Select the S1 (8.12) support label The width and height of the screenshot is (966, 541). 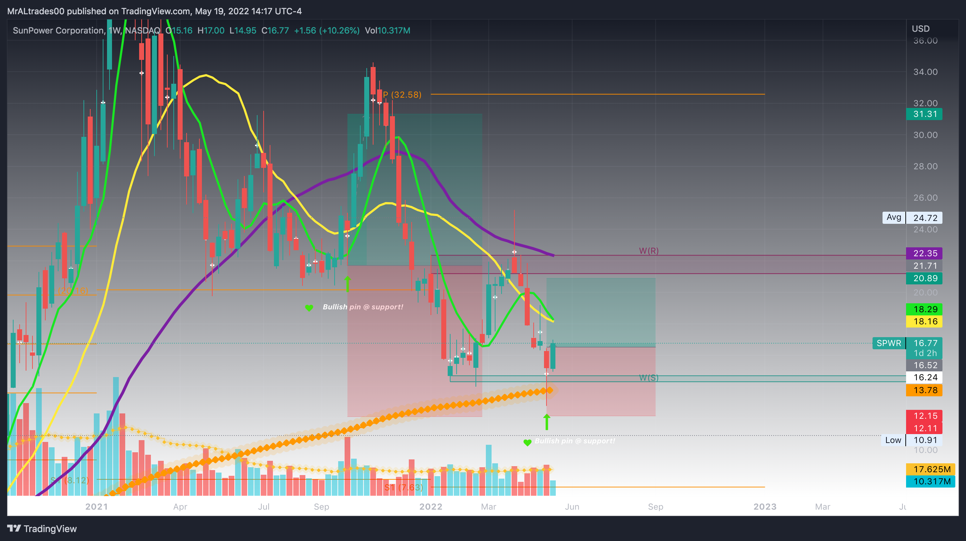coord(70,480)
